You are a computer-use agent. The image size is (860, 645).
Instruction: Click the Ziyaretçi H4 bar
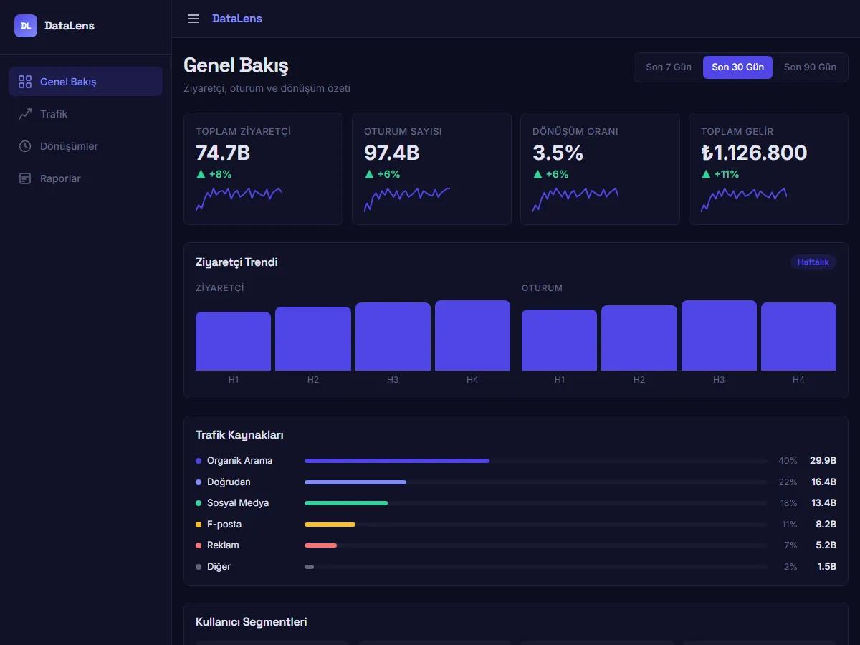(472, 335)
